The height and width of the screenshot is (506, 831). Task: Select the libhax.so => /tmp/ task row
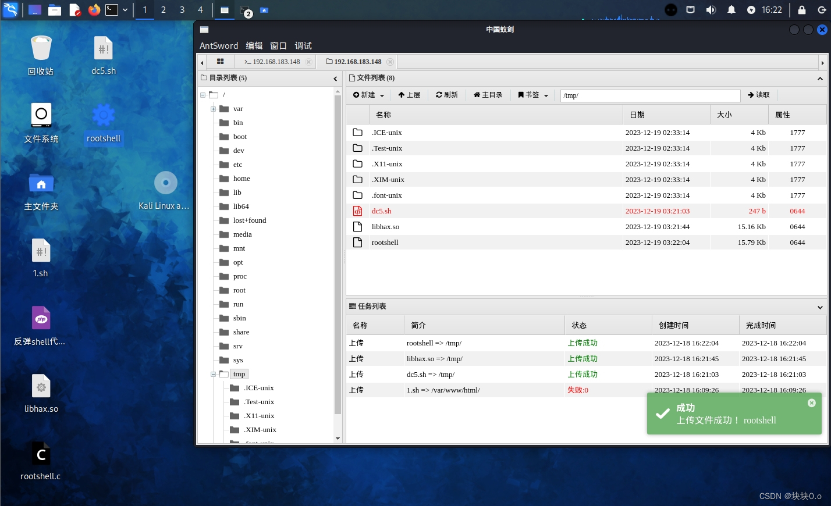[586, 359]
